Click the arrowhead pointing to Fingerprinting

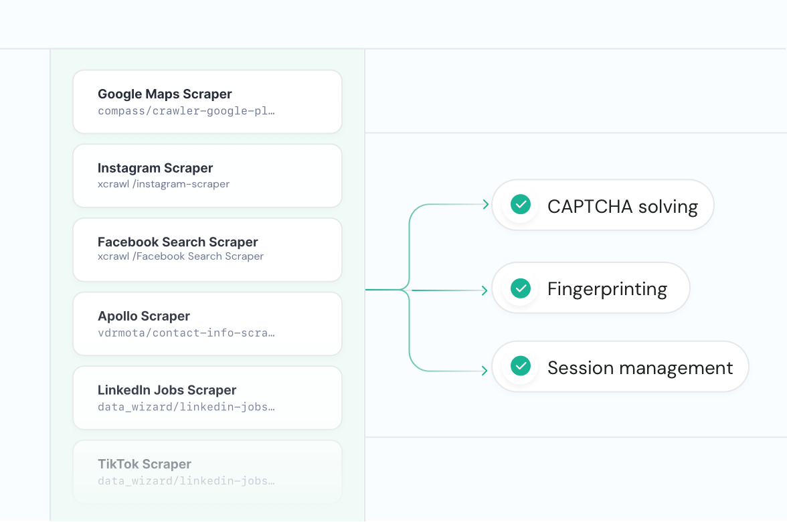pos(485,290)
